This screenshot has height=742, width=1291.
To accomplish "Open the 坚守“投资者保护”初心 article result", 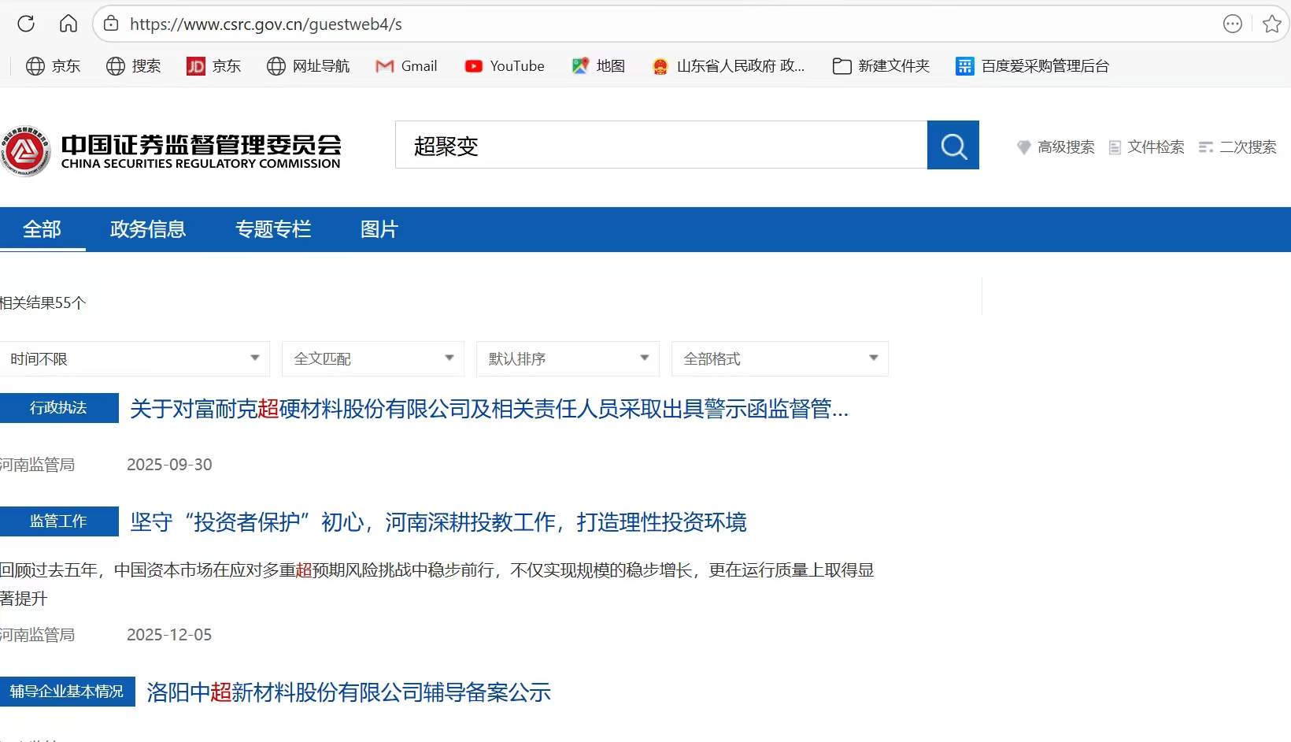I will [438, 522].
